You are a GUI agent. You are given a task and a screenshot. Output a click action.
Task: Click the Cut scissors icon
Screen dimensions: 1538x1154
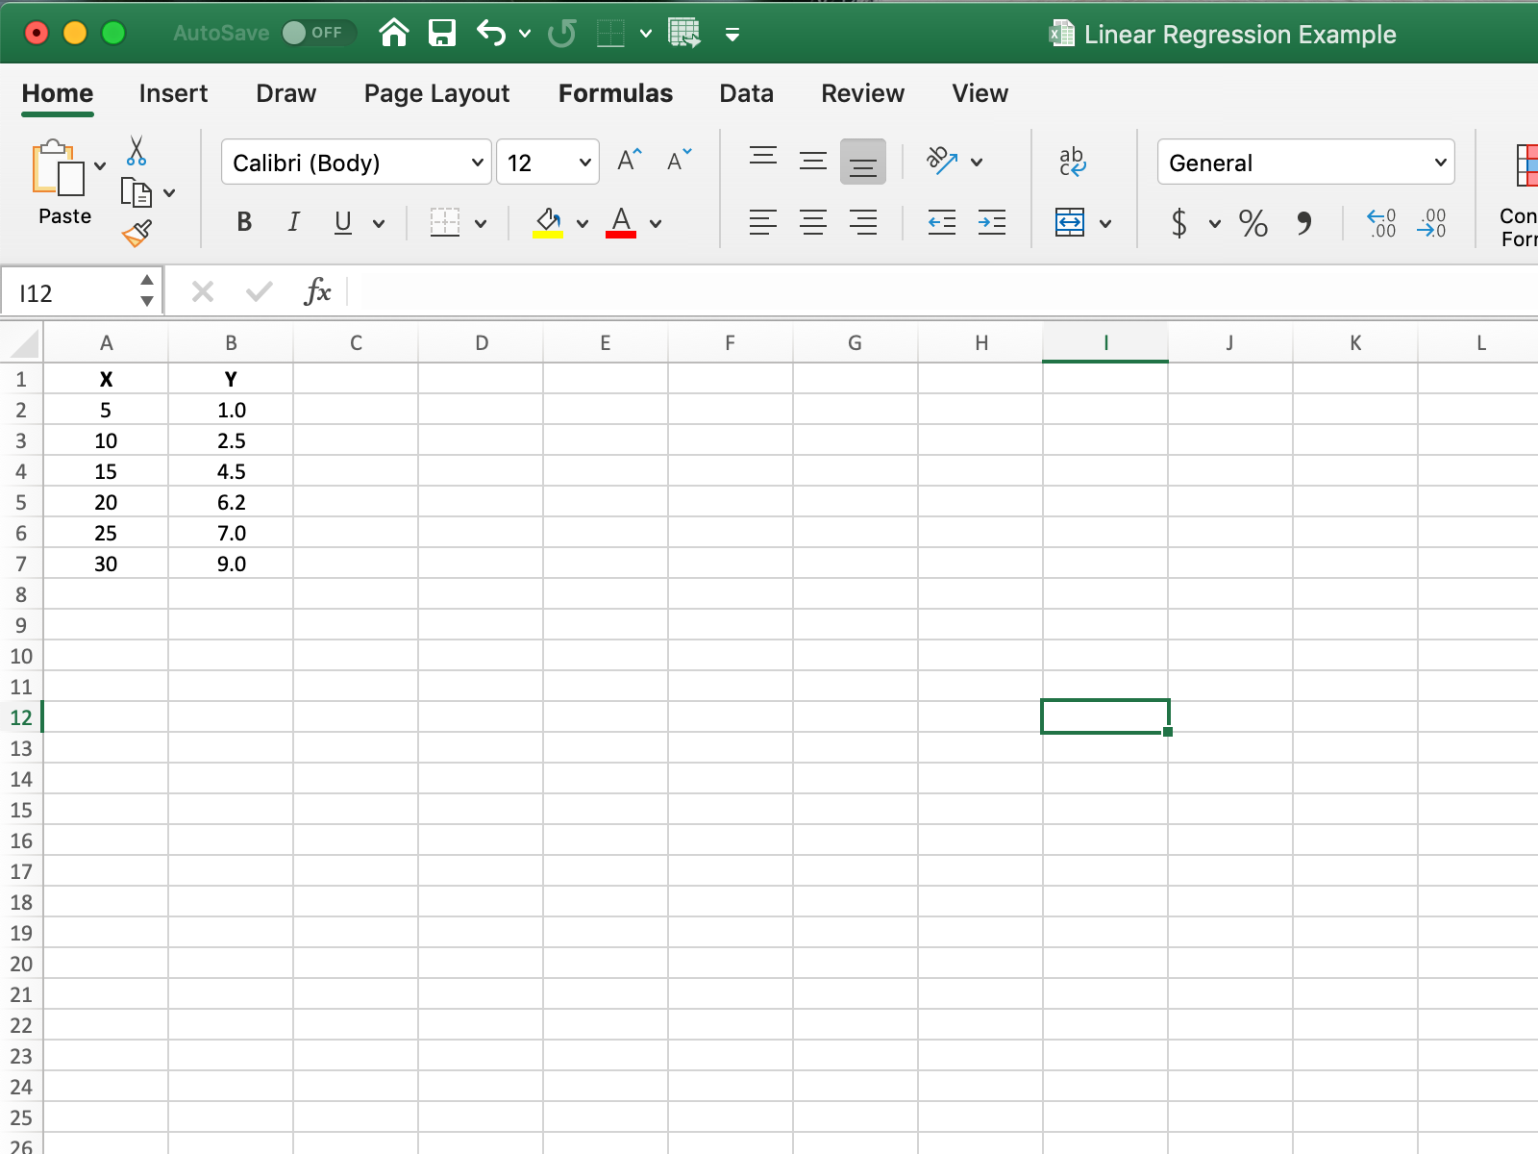point(136,151)
